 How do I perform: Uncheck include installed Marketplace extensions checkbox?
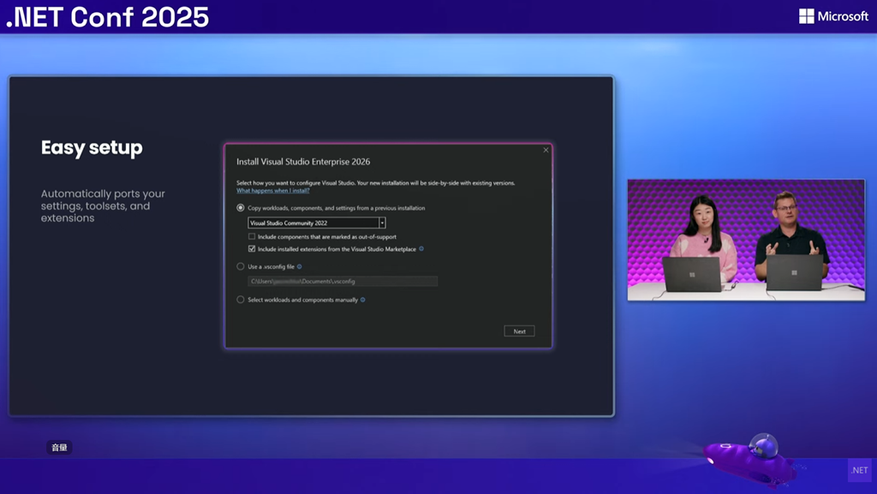[x=252, y=248]
